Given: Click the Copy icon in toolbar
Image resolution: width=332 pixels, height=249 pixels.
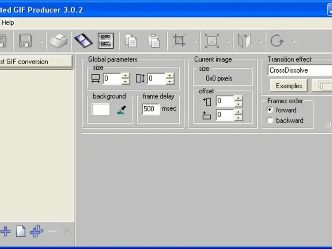Looking at the screenshot, I should 131,41.
